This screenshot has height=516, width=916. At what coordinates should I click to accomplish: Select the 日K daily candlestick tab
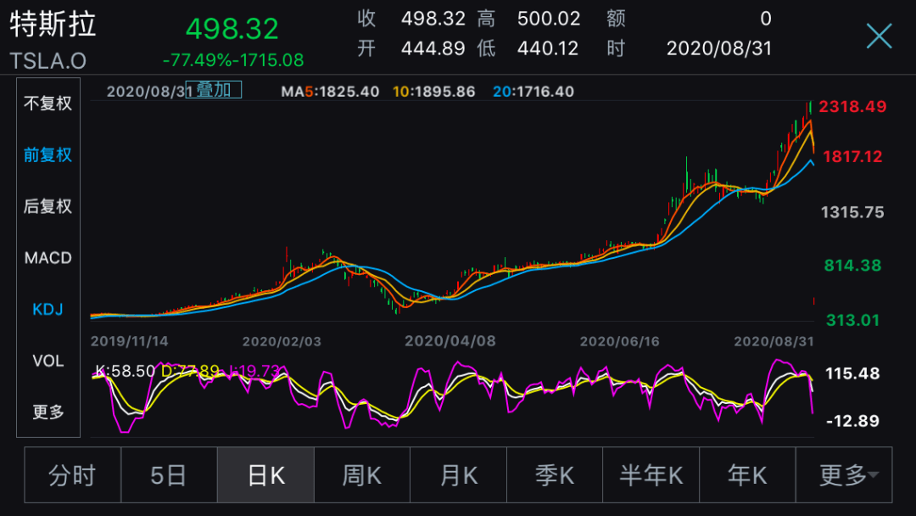265,475
